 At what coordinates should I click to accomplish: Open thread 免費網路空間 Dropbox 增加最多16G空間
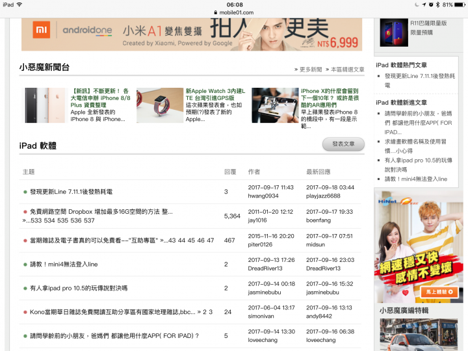click(101, 212)
